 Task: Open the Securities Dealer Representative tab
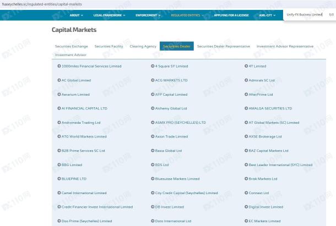[x=224, y=46]
